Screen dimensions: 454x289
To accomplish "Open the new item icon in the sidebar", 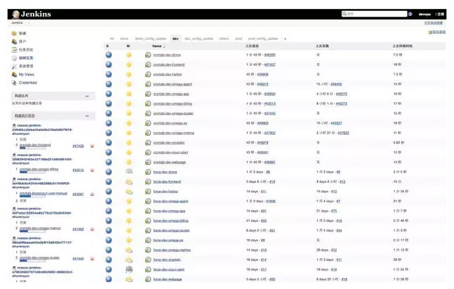I will (14, 34).
